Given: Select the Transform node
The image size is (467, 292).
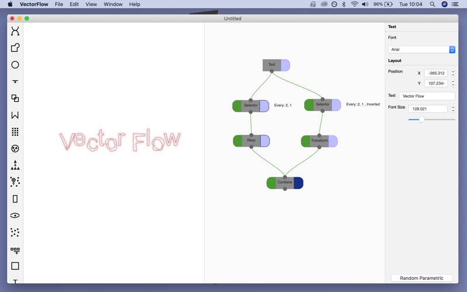Looking at the screenshot, I should pos(319,141).
